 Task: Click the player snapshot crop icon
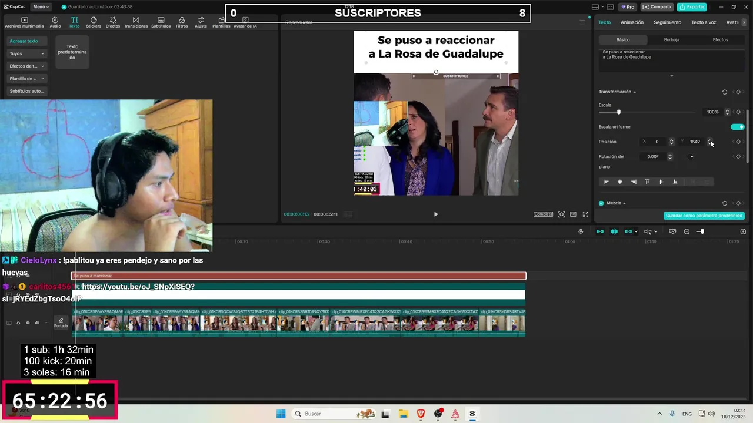click(x=562, y=214)
